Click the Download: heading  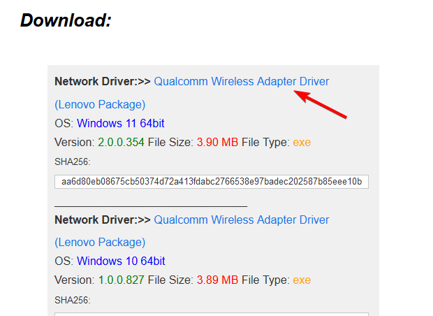click(x=66, y=20)
